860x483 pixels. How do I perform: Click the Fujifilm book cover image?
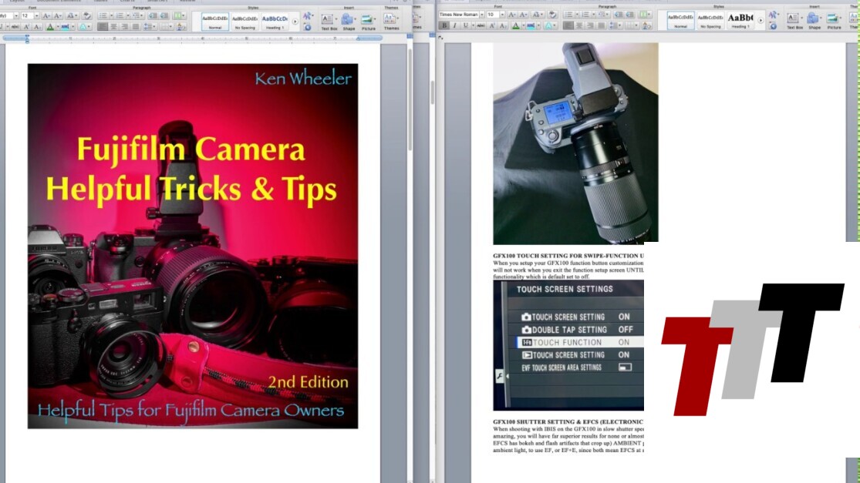click(x=193, y=246)
